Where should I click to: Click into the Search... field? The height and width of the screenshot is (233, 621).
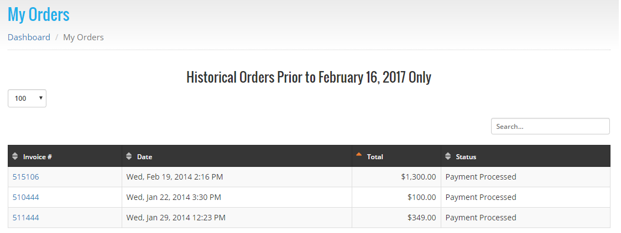tap(550, 126)
